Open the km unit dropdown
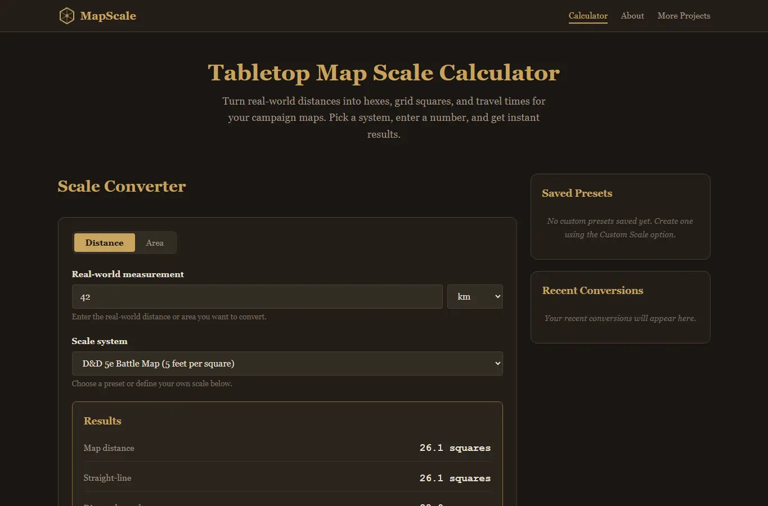Screen dimensions: 768x506 (475, 297)
